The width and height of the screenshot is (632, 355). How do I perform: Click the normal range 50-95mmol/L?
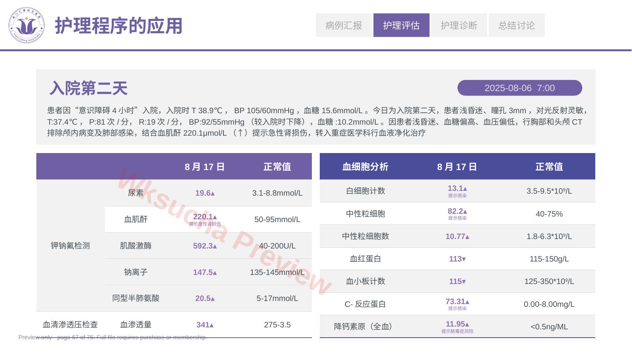point(277,219)
